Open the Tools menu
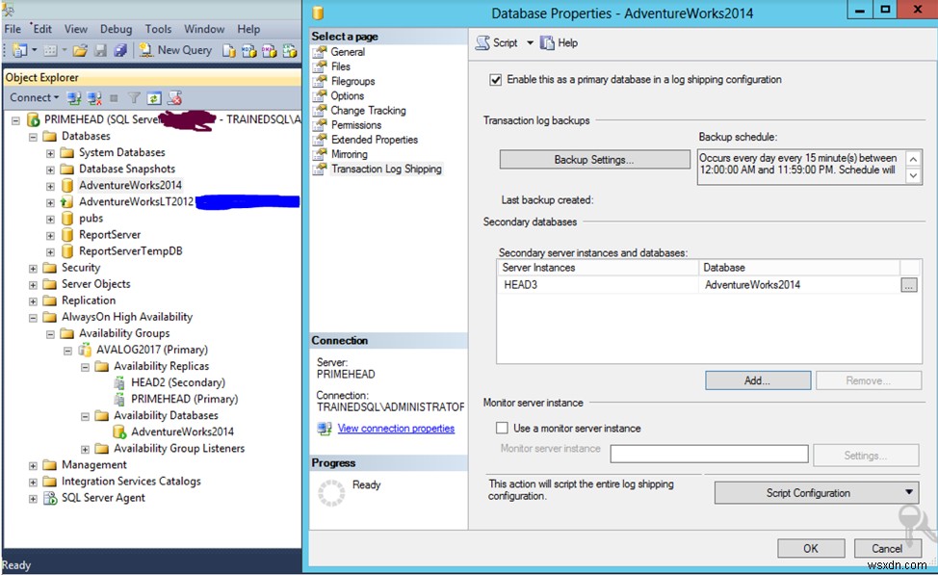The width and height of the screenshot is (938, 575). [158, 29]
